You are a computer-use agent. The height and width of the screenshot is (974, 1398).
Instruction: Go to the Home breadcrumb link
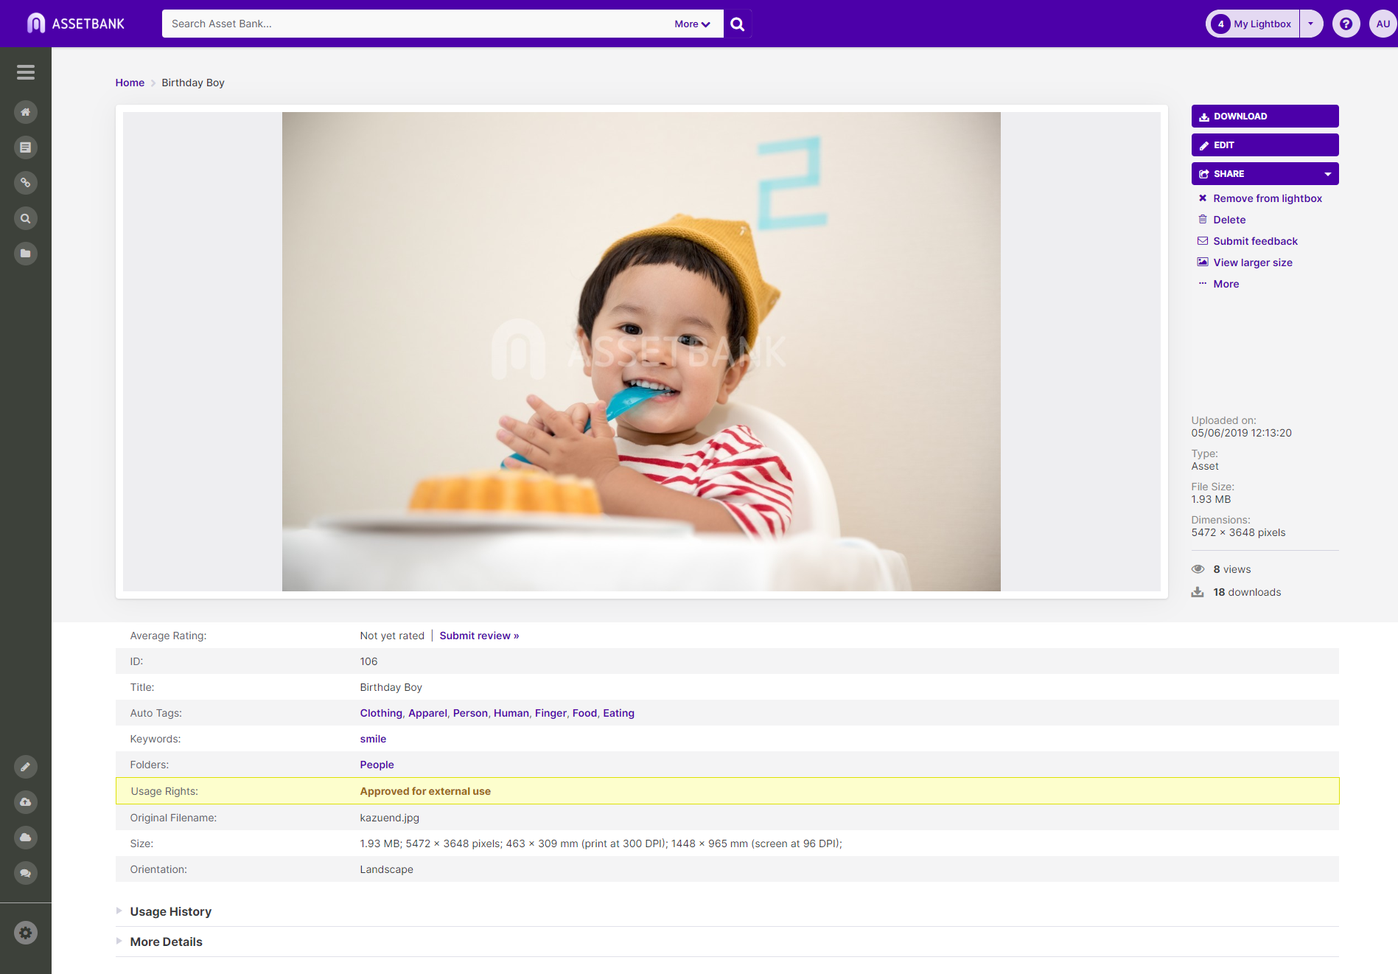pos(130,83)
